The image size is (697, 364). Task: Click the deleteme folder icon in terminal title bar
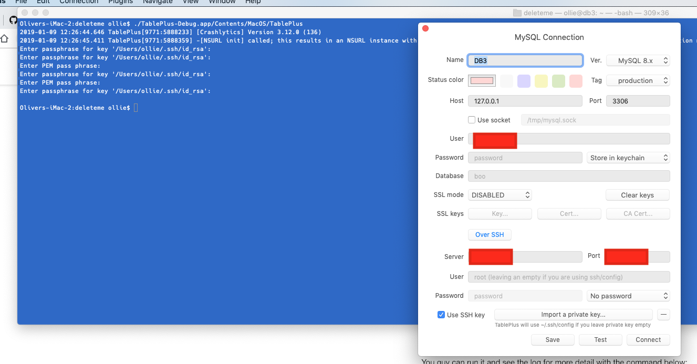click(x=516, y=12)
